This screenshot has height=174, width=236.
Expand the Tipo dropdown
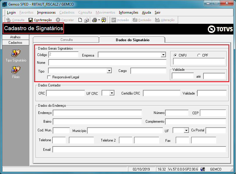pyautogui.click(x=109, y=70)
